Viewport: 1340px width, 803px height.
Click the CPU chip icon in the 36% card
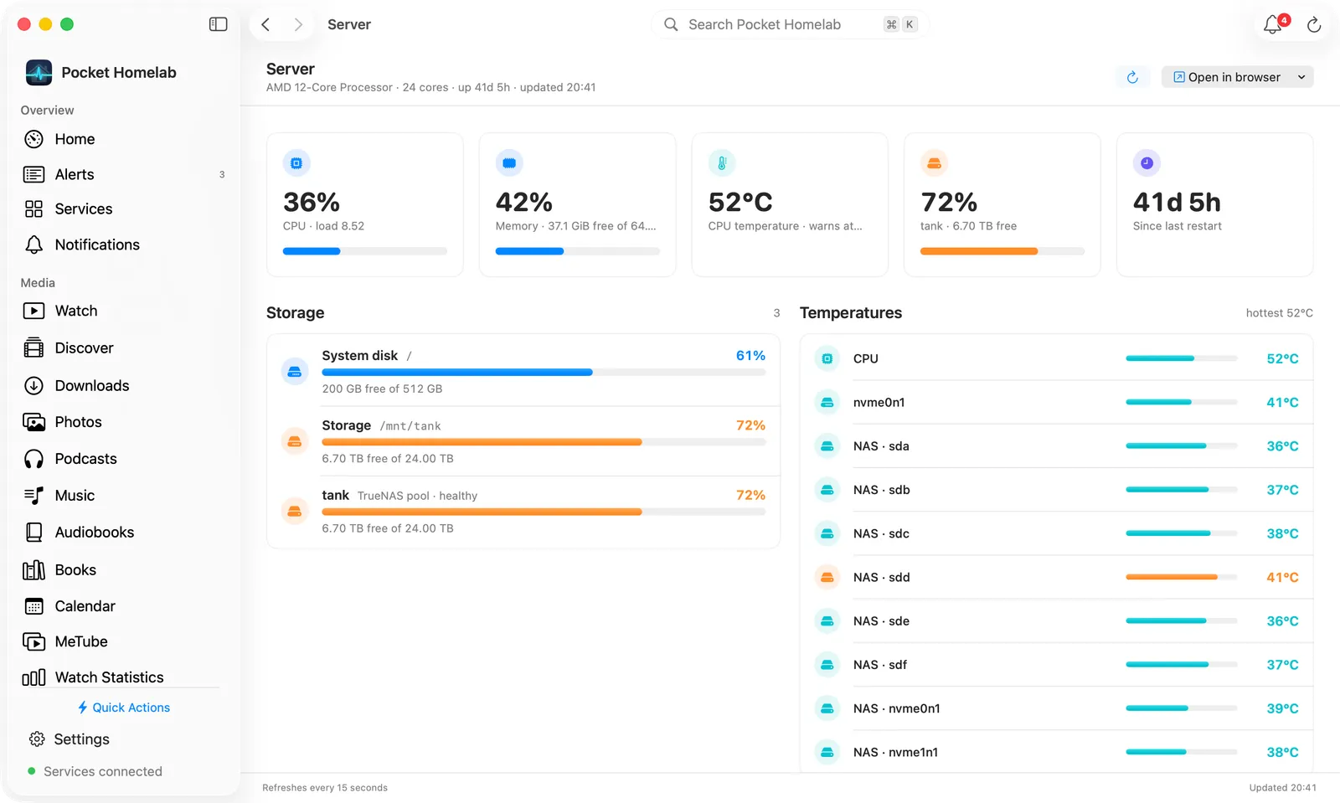click(x=296, y=163)
